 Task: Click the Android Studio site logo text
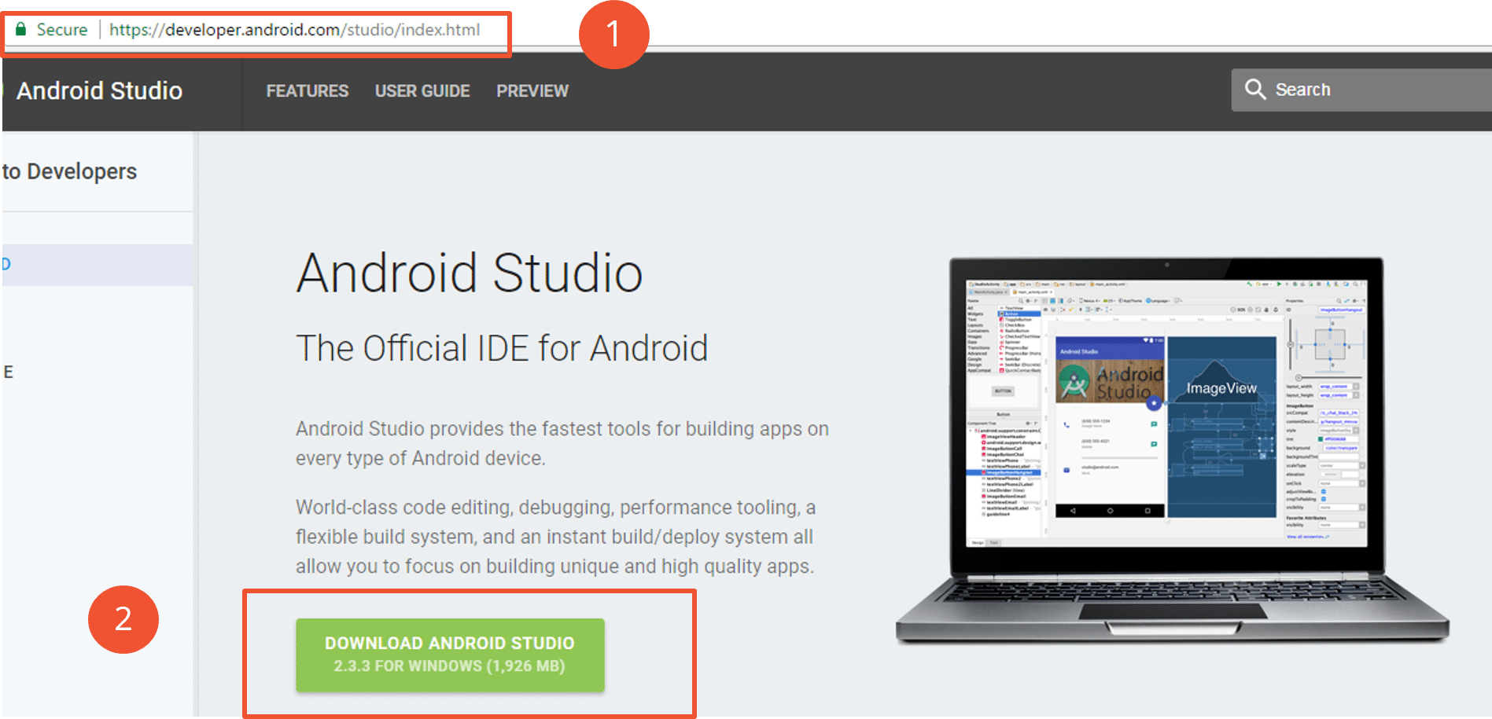[x=99, y=91]
